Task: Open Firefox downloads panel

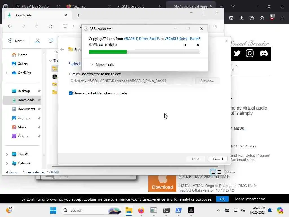Action: click(242, 18)
